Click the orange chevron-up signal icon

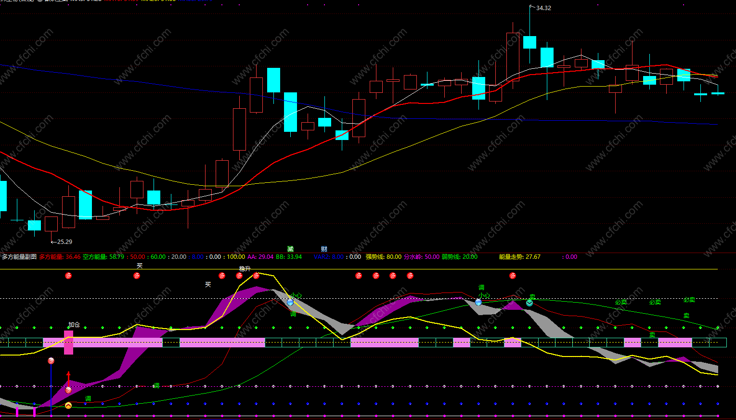coord(68,406)
